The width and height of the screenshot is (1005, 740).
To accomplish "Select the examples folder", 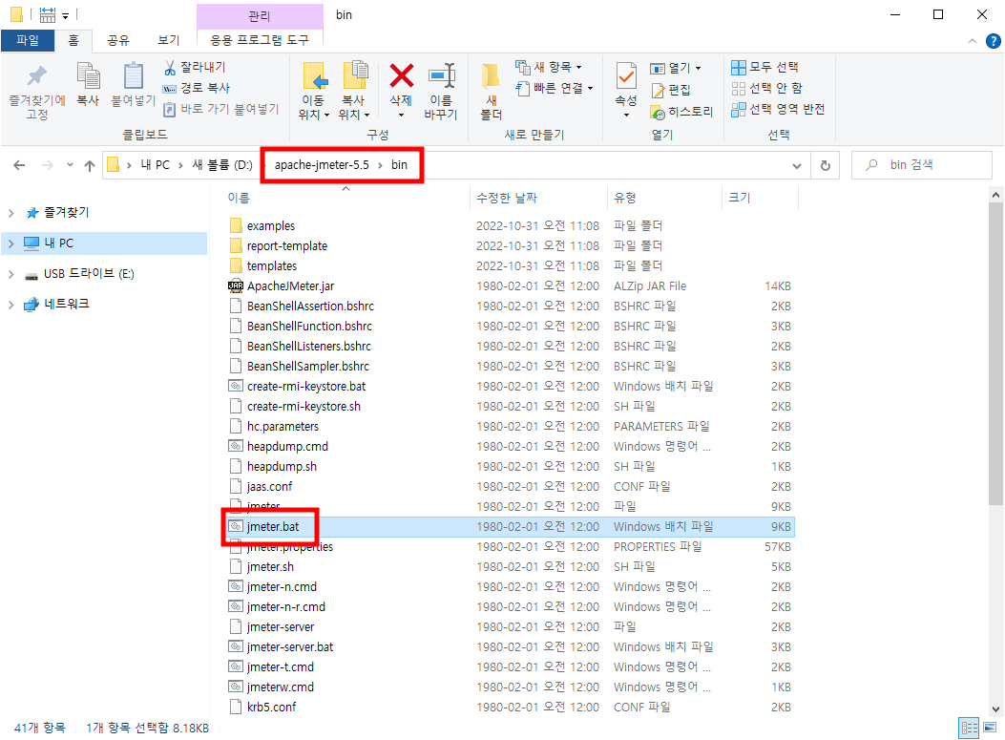I will point(270,225).
